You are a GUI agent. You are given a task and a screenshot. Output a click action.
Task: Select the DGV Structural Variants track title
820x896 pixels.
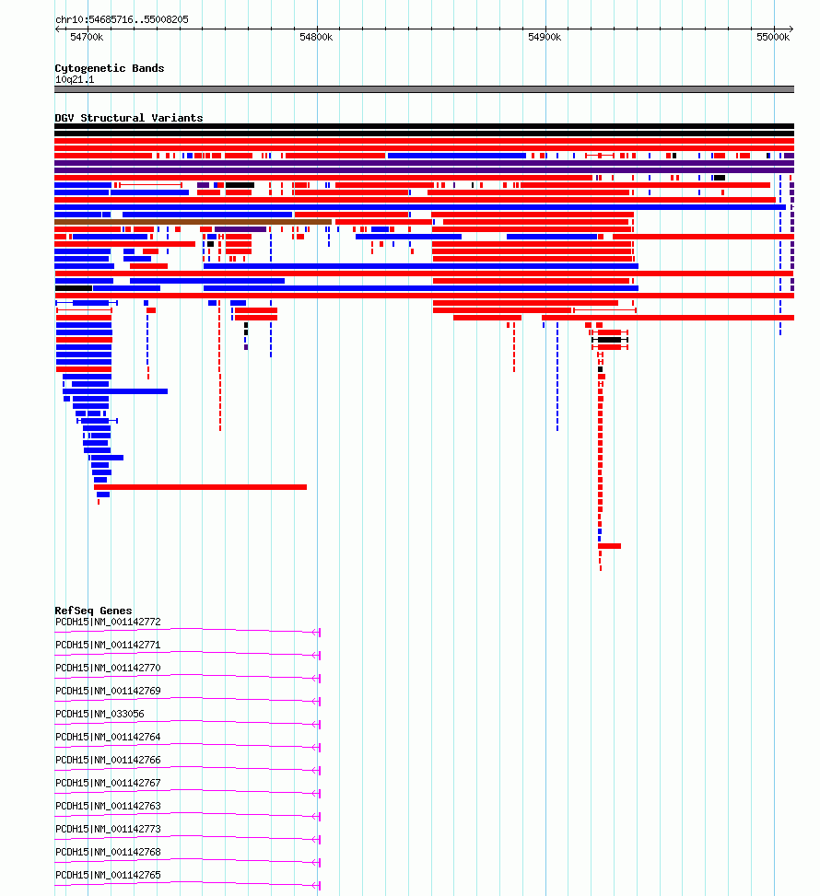click(x=129, y=118)
